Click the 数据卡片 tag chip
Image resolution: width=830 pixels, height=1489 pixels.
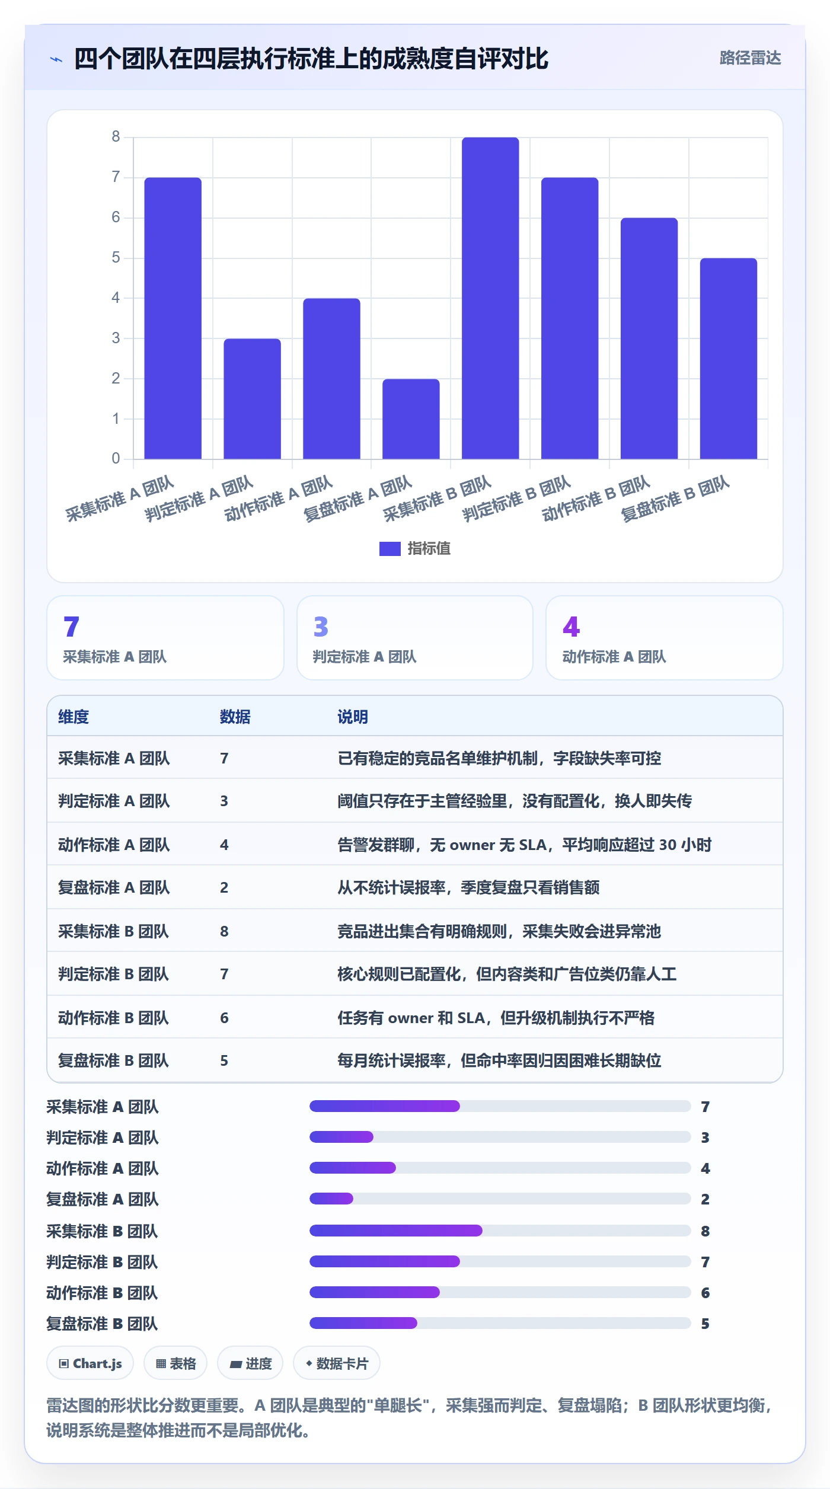pos(337,1363)
